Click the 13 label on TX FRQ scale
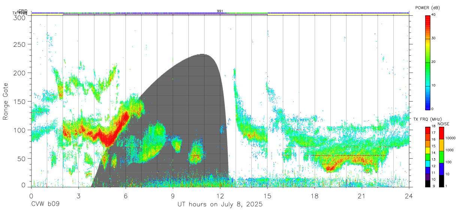This screenshot has width=460, height=212. coord(433,160)
